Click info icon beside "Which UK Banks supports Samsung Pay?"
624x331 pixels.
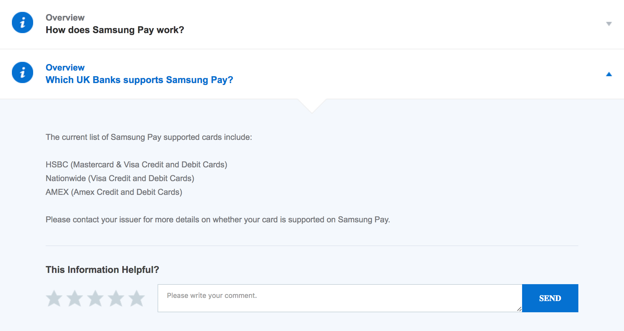pyautogui.click(x=23, y=73)
